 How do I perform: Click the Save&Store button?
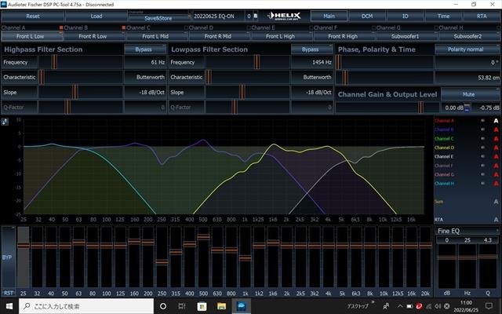pos(158,18)
